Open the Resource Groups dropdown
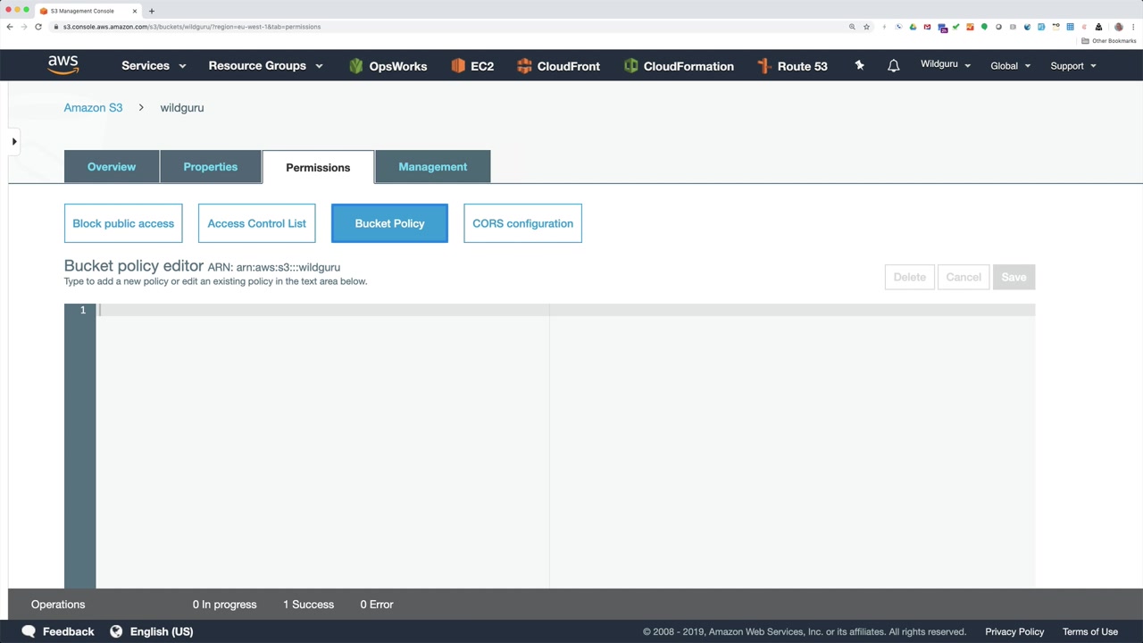Screen dimensions: 1143x643 (265, 66)
